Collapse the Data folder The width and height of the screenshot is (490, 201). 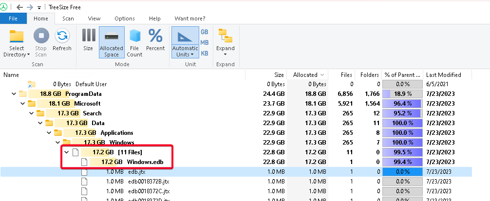40,123
